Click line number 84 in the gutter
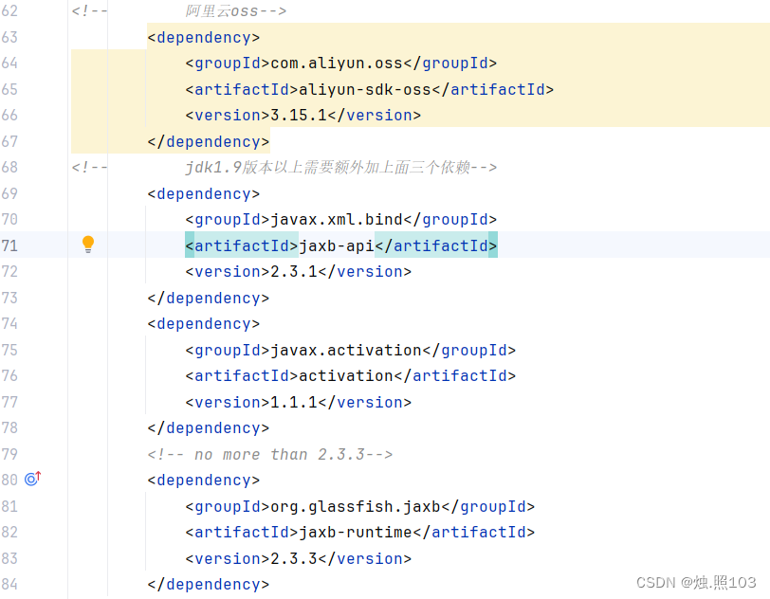Viewport: 770px width, 599px height. tap(9, 584)
